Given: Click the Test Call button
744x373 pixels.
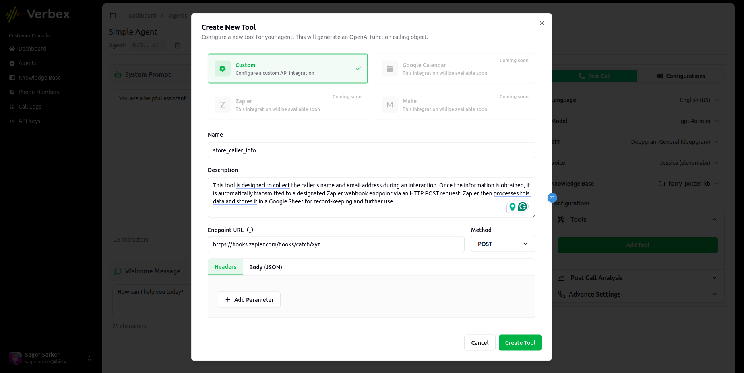Looking at the screenshot, I should 594,76.
